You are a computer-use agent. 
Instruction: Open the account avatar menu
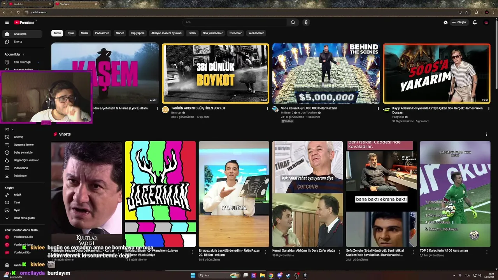pos(486,23)
